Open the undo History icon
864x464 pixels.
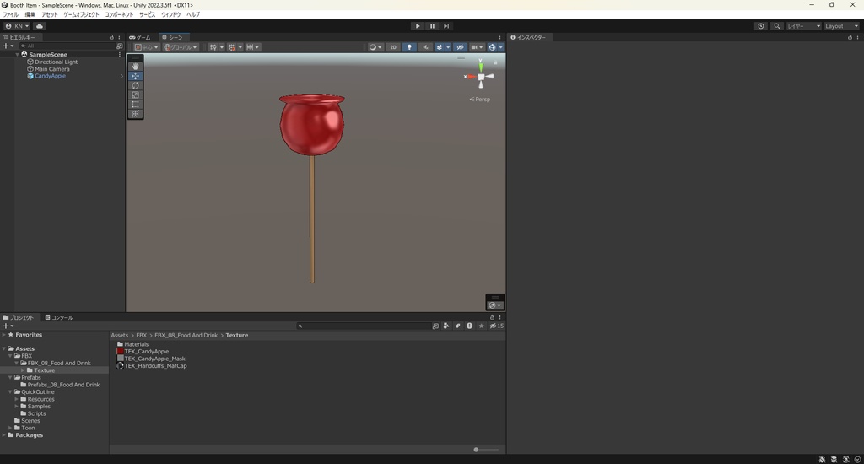(761, 26)
